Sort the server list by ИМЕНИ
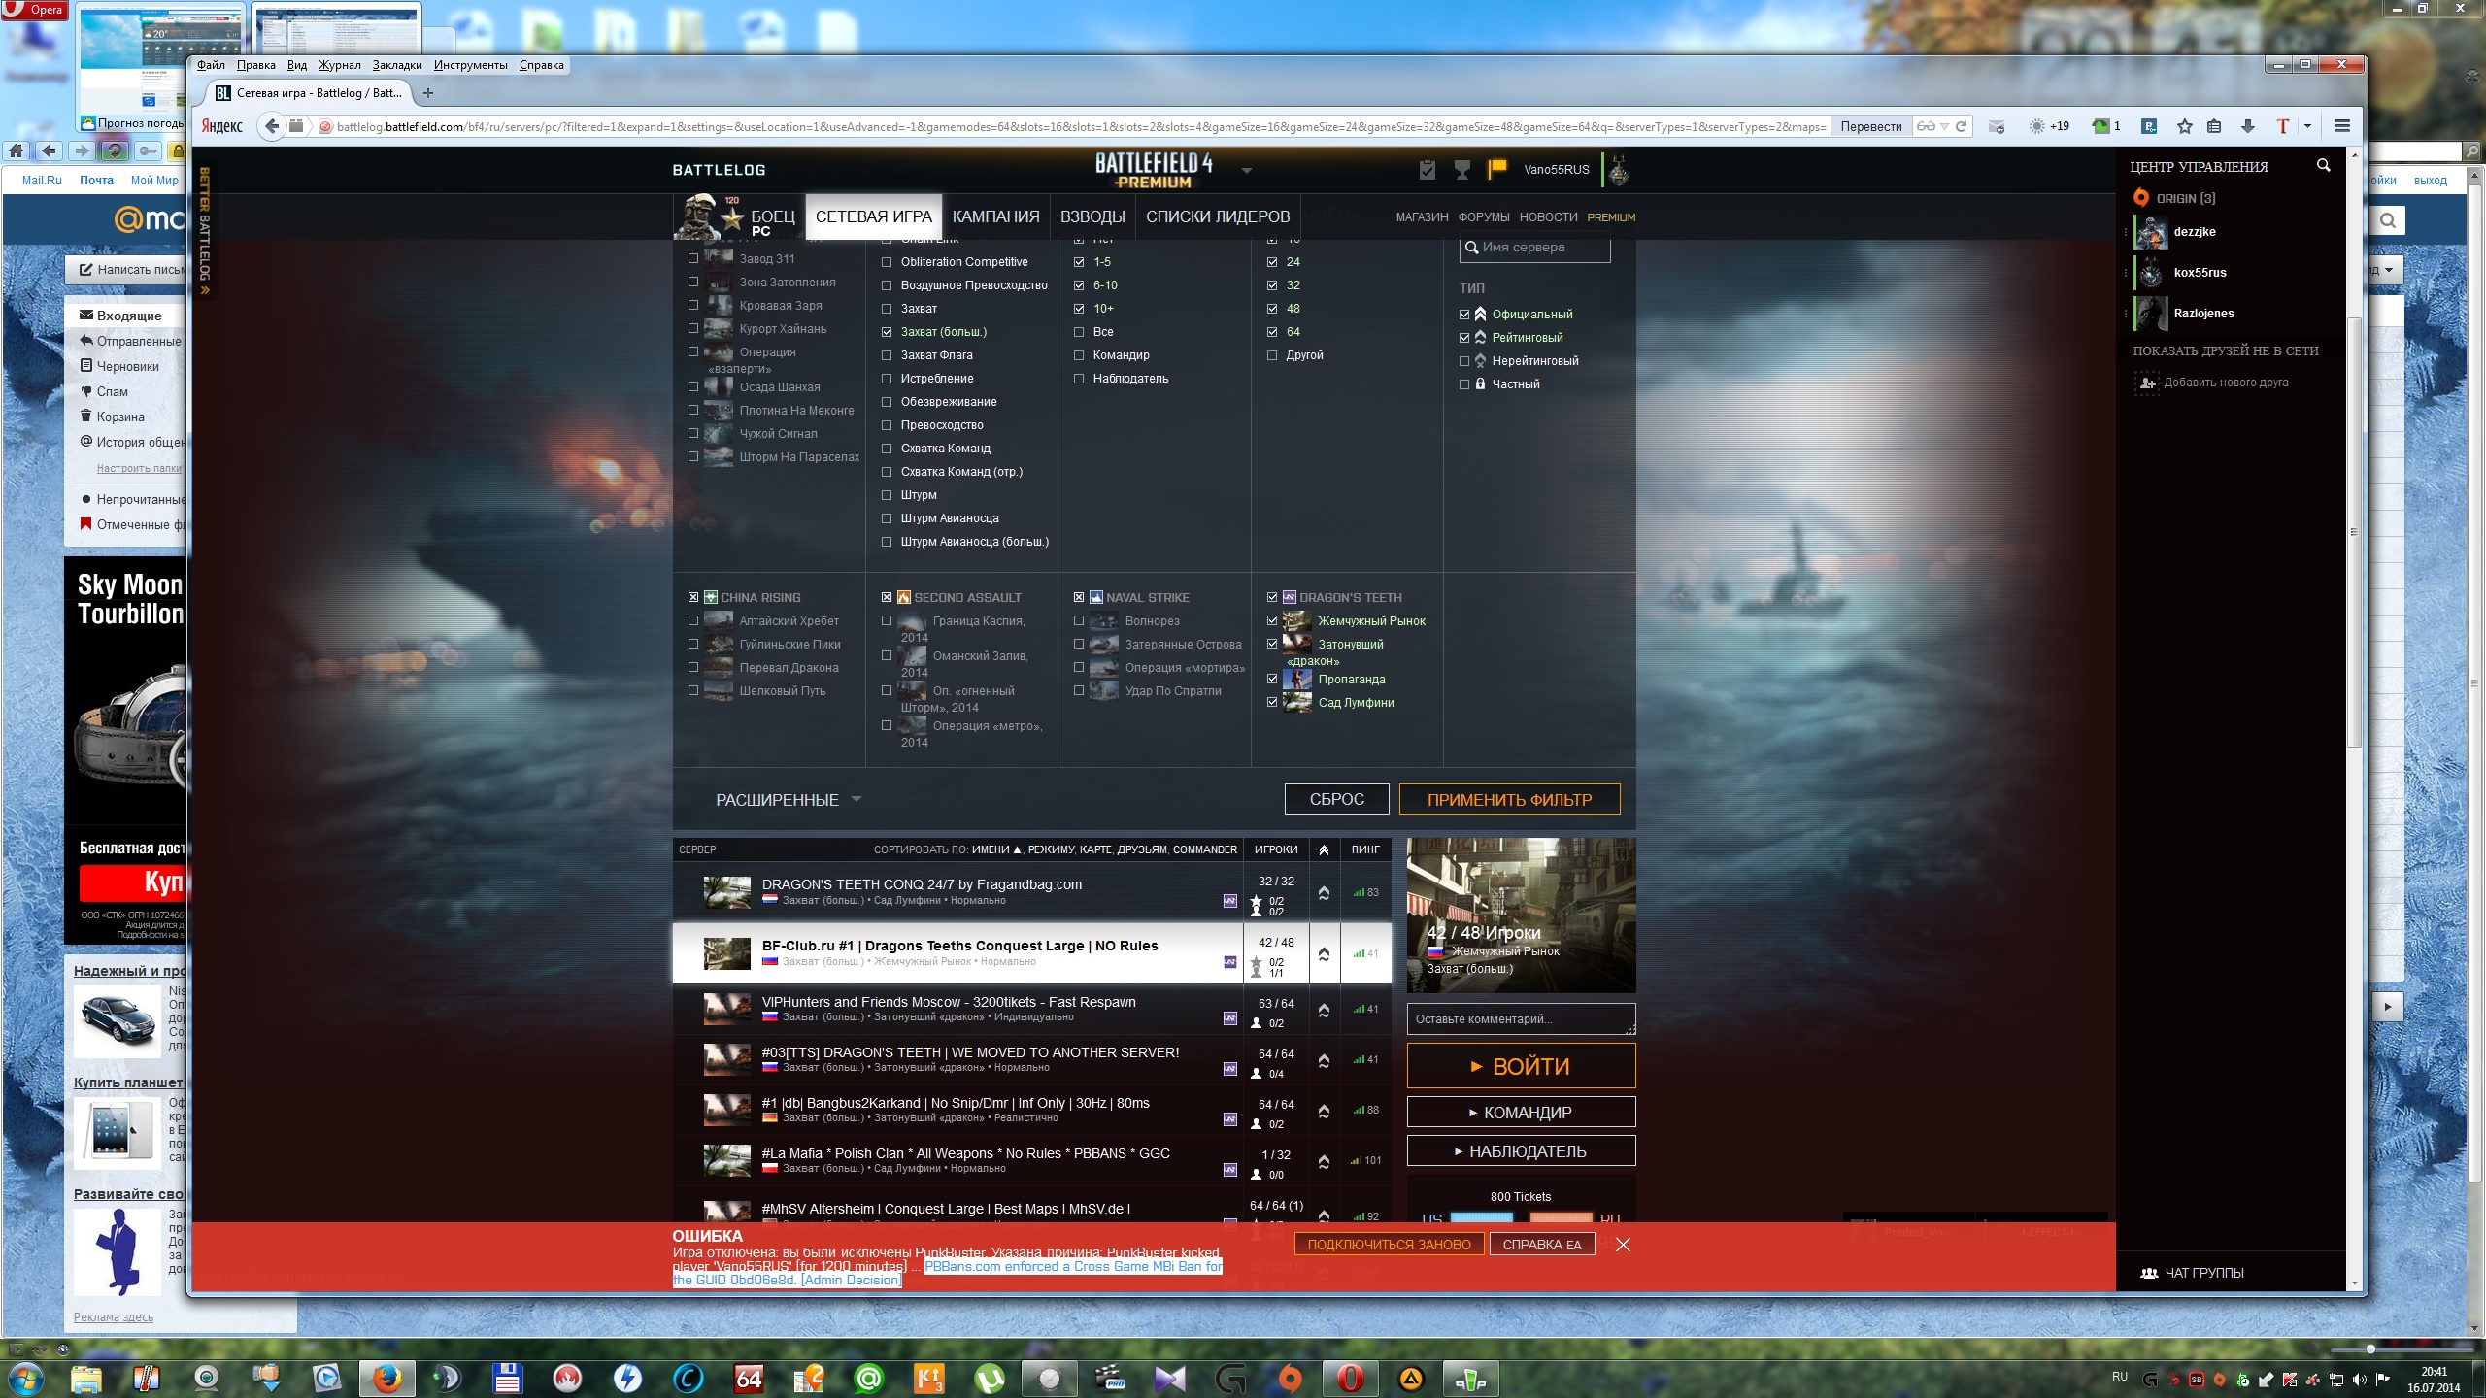The image size is (2486, 1398). point(996,849)
